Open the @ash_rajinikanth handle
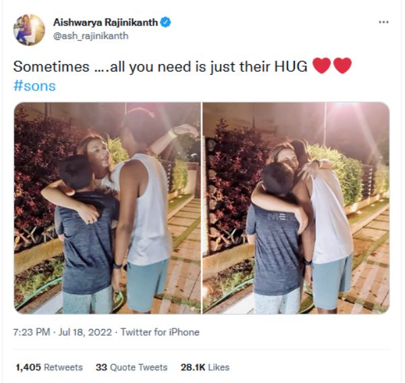The width and height of the screenshot is (405, 383). (x=90, y=36)
